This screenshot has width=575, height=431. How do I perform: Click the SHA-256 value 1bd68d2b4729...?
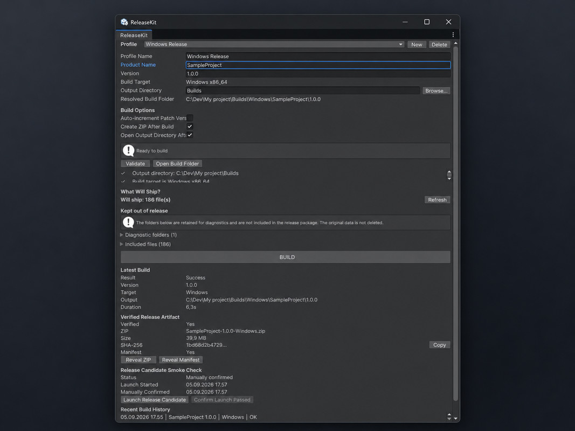tap(206, 345)
